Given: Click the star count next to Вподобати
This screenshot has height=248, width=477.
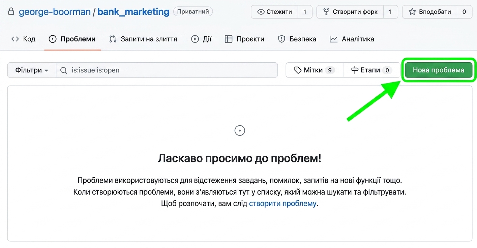Looking at the screenshot, I should [x=464, y=12].
